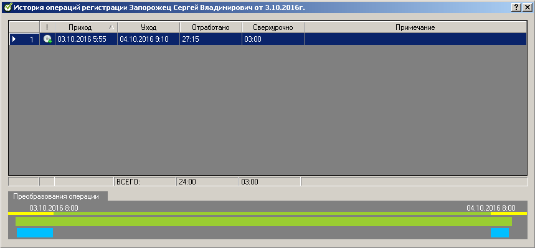Click total overtime value 03:00 in footer
Image resolution: width=535 pixels, height=248 pixels.
tap(250, 182)
